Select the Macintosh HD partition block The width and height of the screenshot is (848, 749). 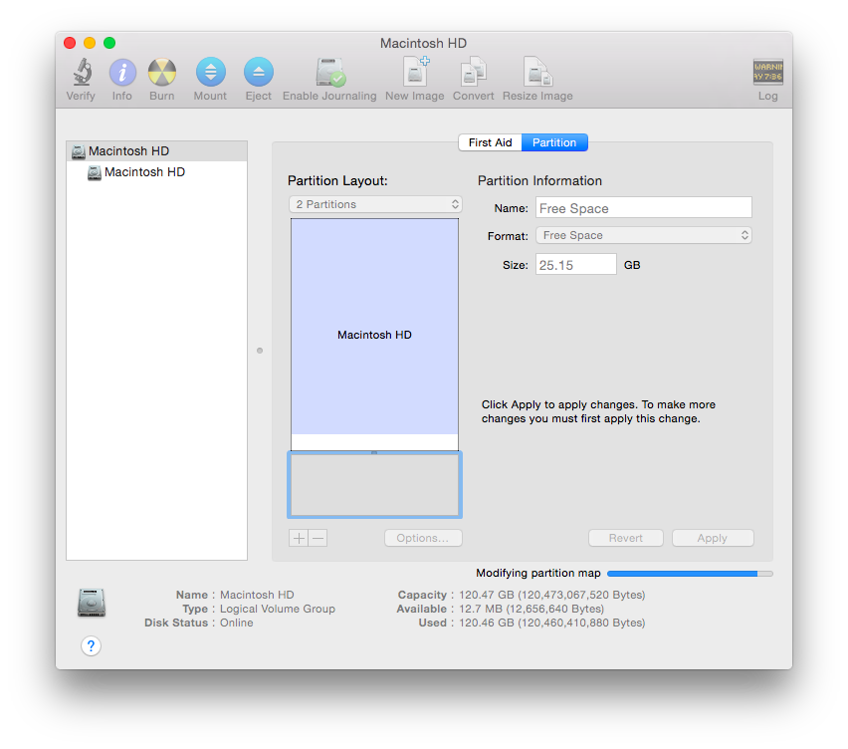click(x=375, y=335)
